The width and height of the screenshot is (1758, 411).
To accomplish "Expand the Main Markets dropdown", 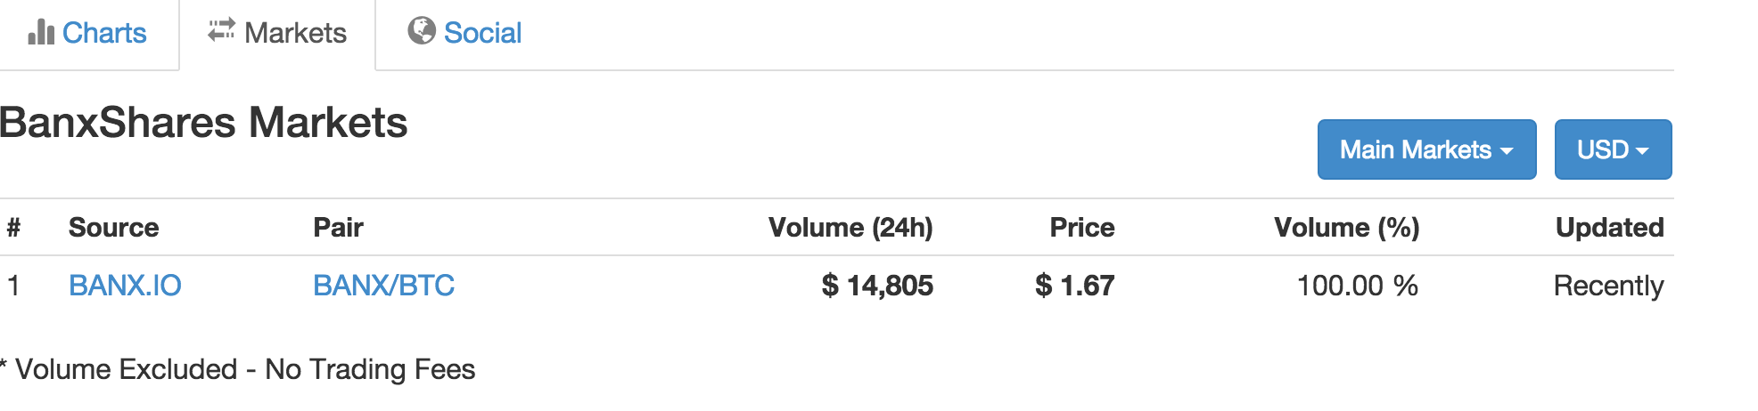I will [1426, 149].
